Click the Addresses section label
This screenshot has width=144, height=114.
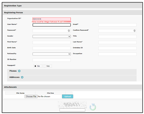(x=14, y=77)
